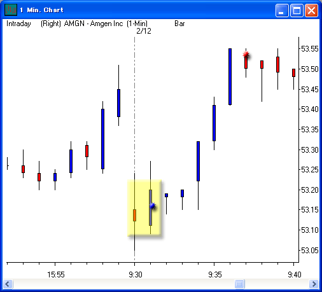Viewport: 322px width, 292px height.
Task: Click the right scrollbar arrow
Action: pos(314,284)
